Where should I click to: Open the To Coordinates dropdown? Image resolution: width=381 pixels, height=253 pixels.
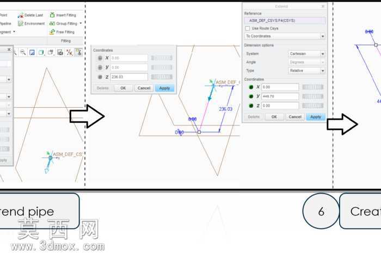tap(285, 36)
